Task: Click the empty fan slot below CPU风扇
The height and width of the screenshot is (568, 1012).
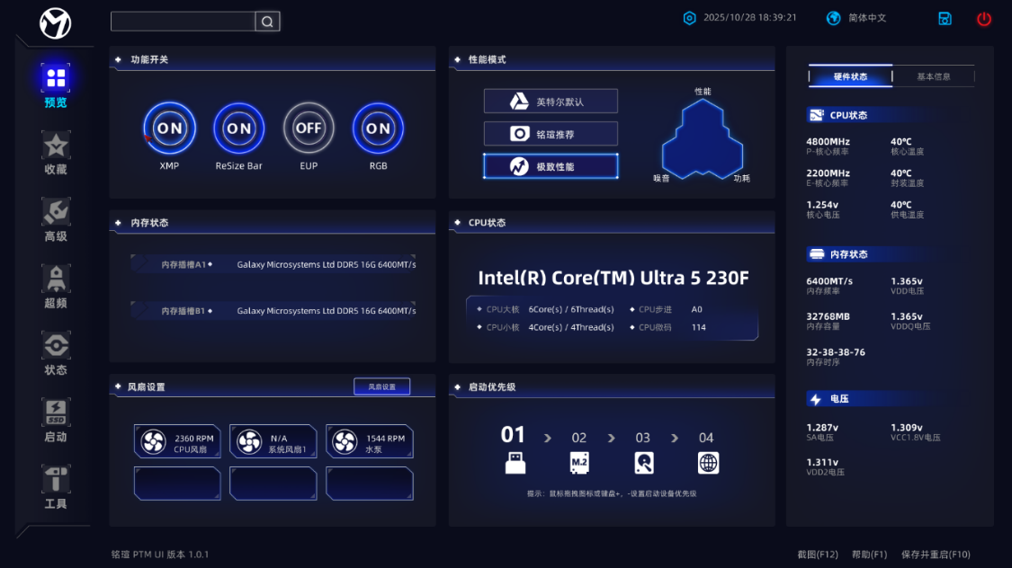Action: click(177, 484)
